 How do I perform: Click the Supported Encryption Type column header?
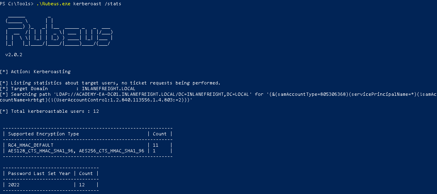coord(43,134)
